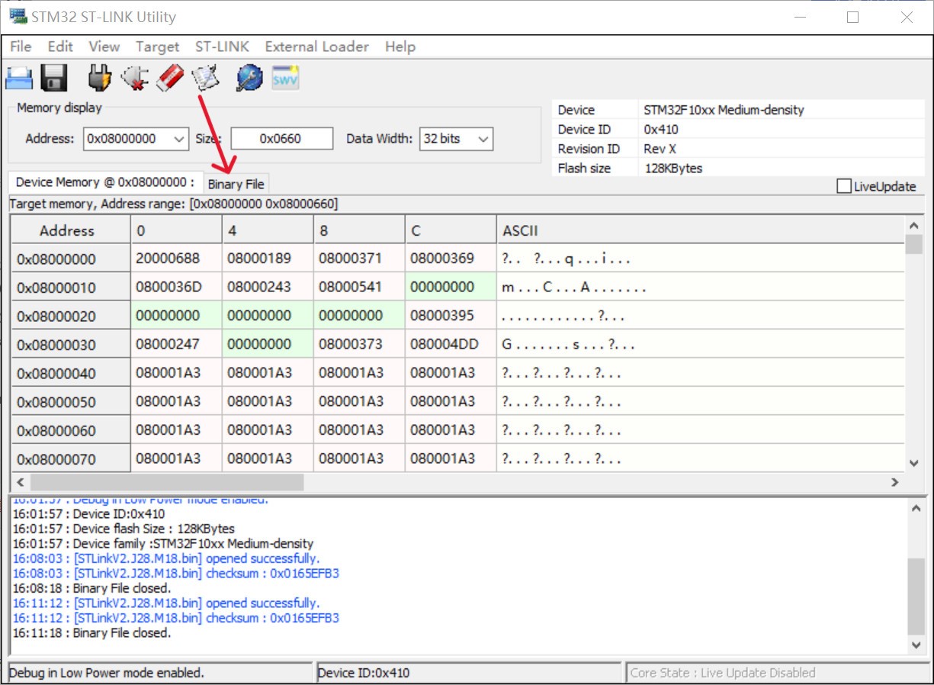Click status bar 'Device ID:0x410' entry
Viewport: 934px width, 685px height.
point(364,673)
